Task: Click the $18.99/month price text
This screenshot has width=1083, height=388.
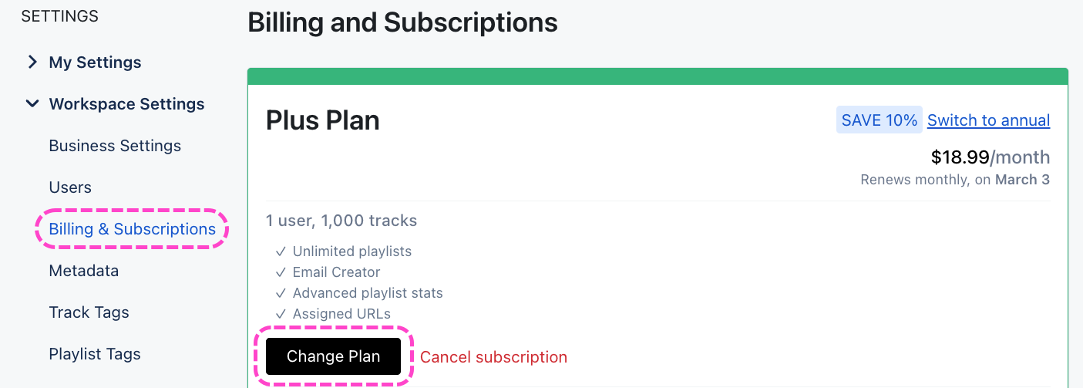Action: [990, 157]
